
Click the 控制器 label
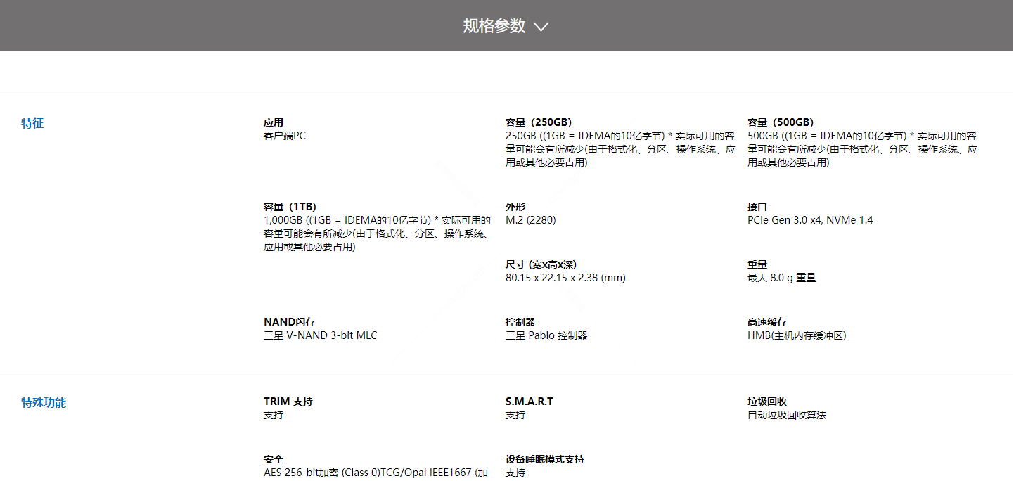pos(520,322)
